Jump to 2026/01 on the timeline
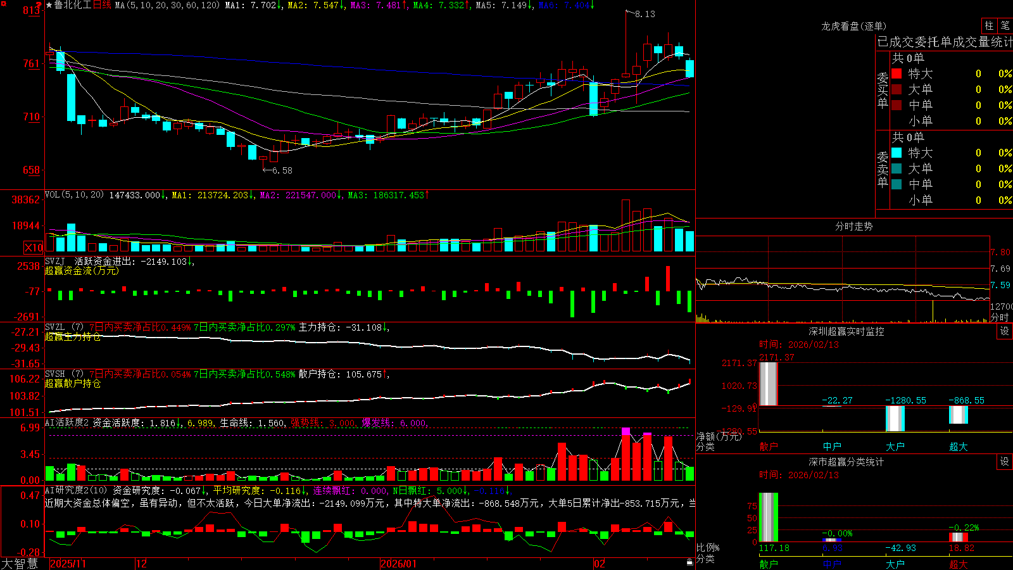The image size is (1013, 570). click(x=398, y=564)
